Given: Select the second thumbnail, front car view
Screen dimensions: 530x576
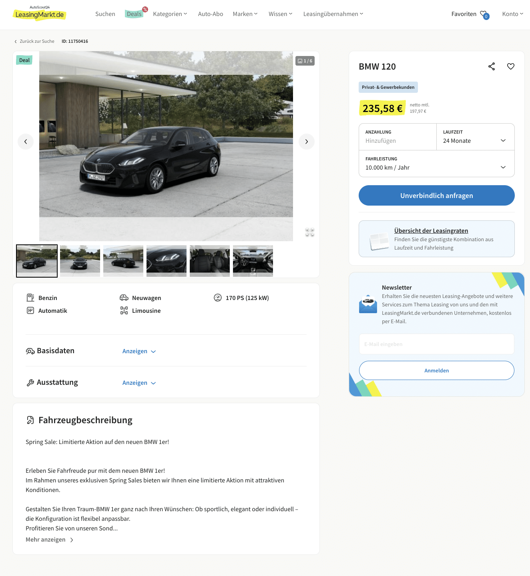Looking at the screenshot, I should point(80,261).
